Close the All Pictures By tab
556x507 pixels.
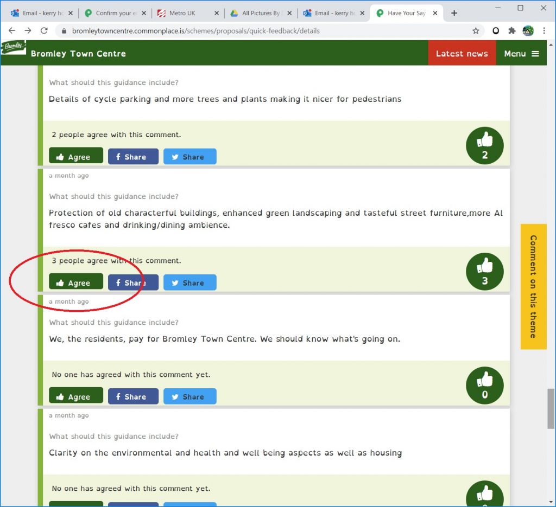290,13
